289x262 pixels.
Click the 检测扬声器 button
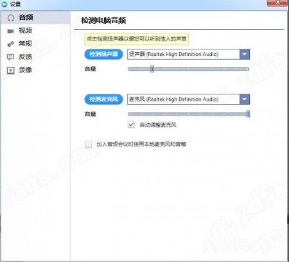click(x=103, y=54)
